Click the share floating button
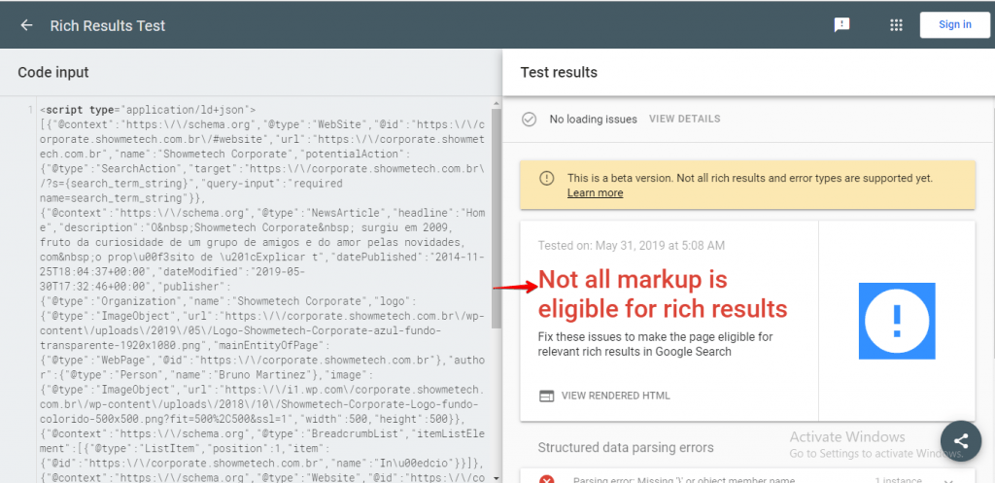Image resolution: width=995 pixels, height=483 pixels. [x=961, y=441]
